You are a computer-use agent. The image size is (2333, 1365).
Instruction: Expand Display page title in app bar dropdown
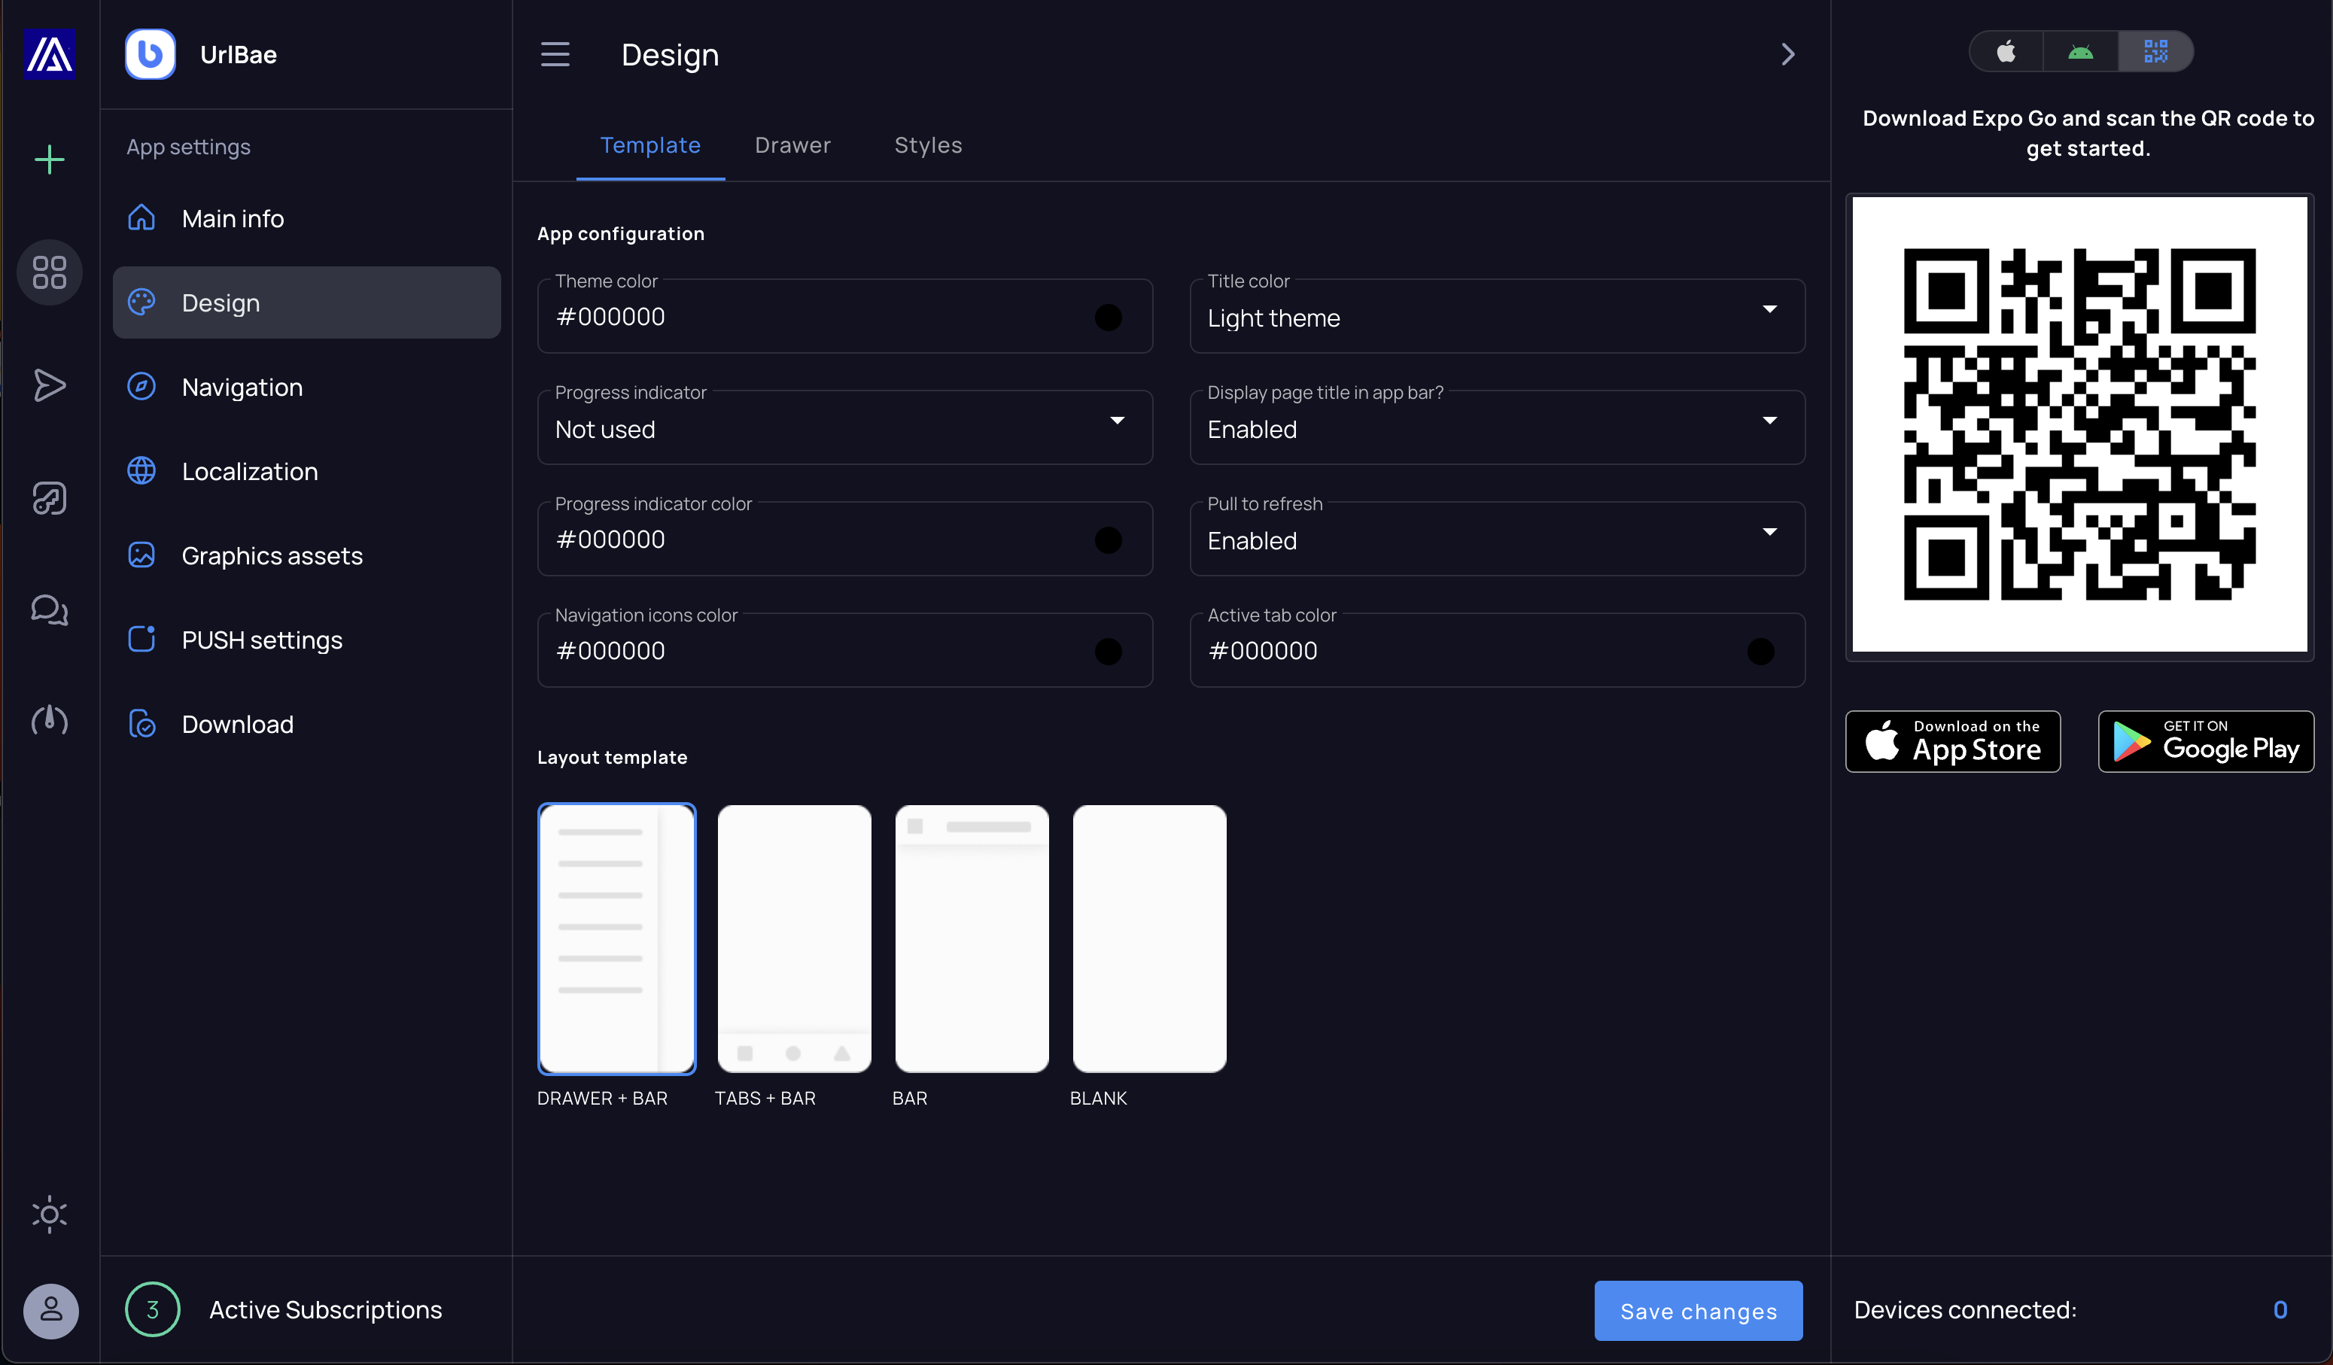(x=1497, y=427)
